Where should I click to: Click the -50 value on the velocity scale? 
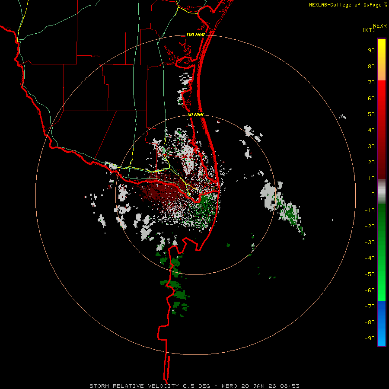(370, 274)
